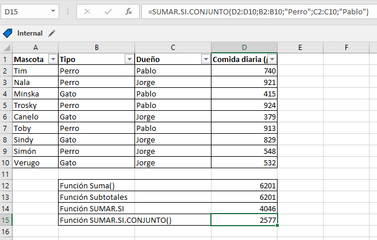The image size is (377, 240).
Task: Select the cell containing Simón
Action: coord(36,152)
